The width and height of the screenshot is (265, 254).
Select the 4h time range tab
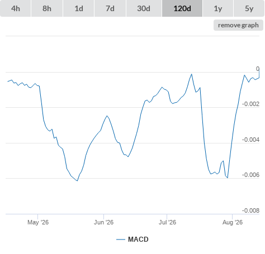pos(16,8)
